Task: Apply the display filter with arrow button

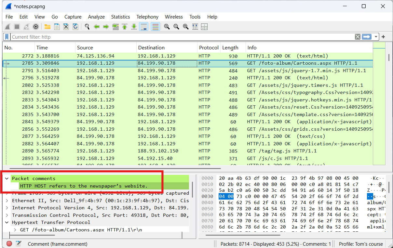Action: 367,37
